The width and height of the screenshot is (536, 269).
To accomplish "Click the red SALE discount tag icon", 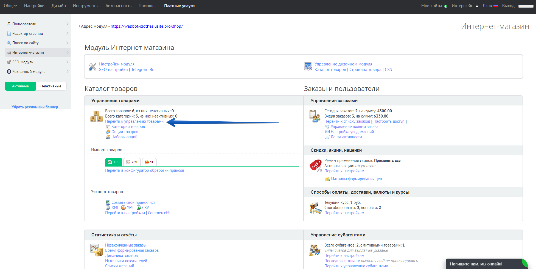I will pyautogui.click(x=316, y=166).
